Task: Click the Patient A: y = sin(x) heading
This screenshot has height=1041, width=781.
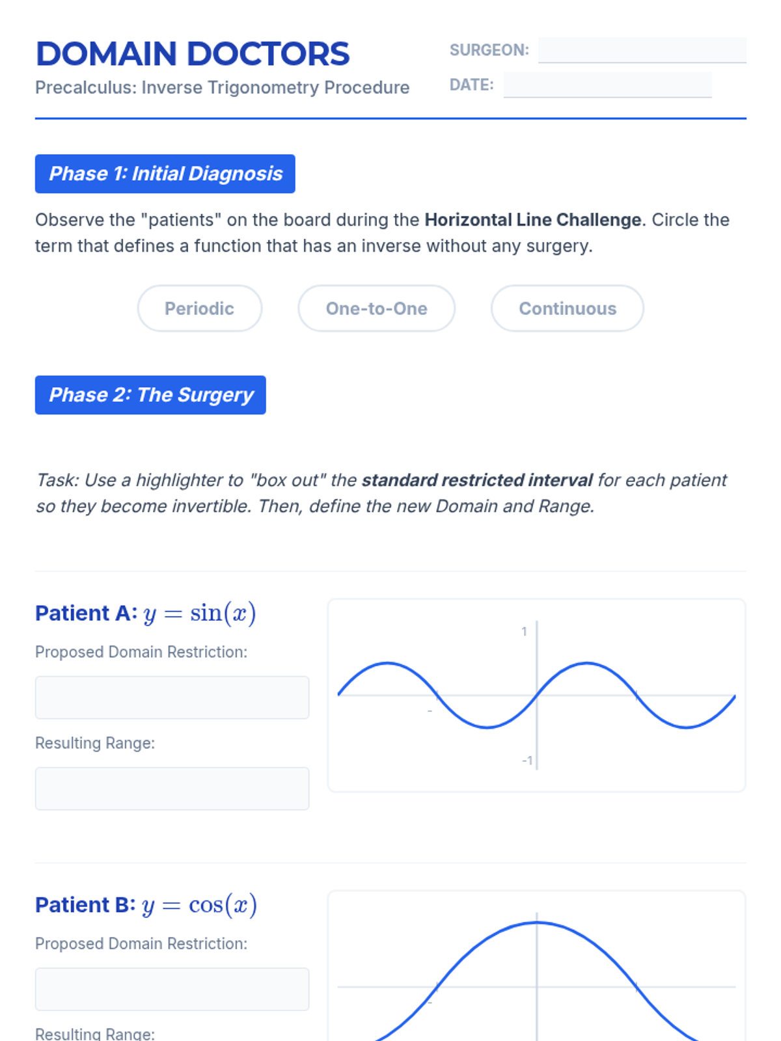Action: [146, 614]
